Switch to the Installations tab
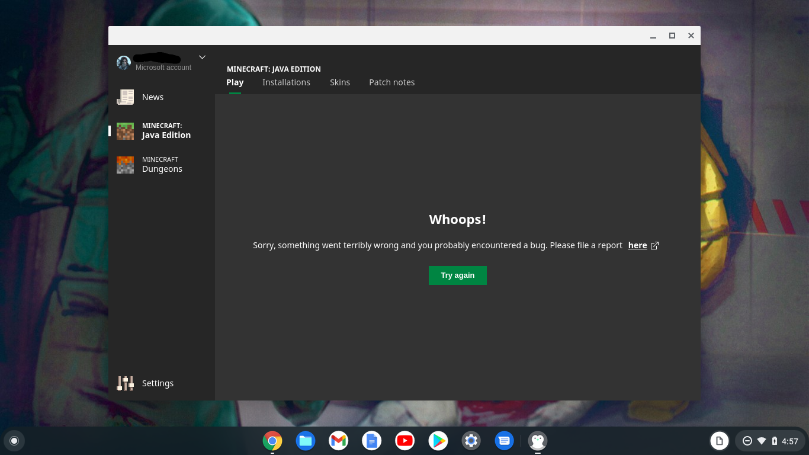Screen dimensions: 809x455 pos(286,82)
